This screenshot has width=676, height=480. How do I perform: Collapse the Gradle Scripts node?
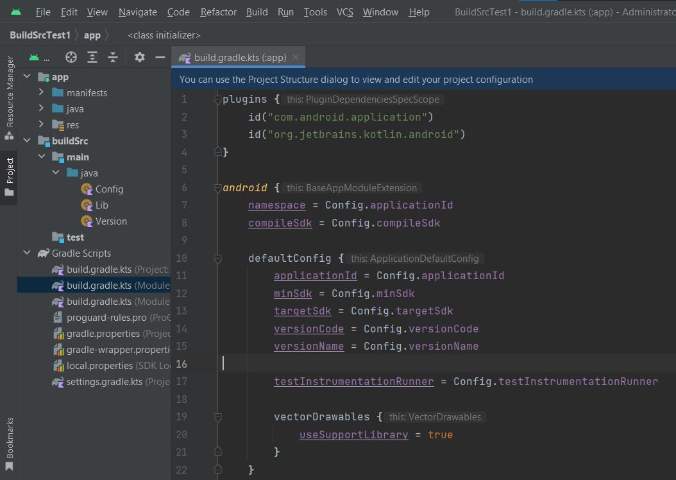(27, 253)
